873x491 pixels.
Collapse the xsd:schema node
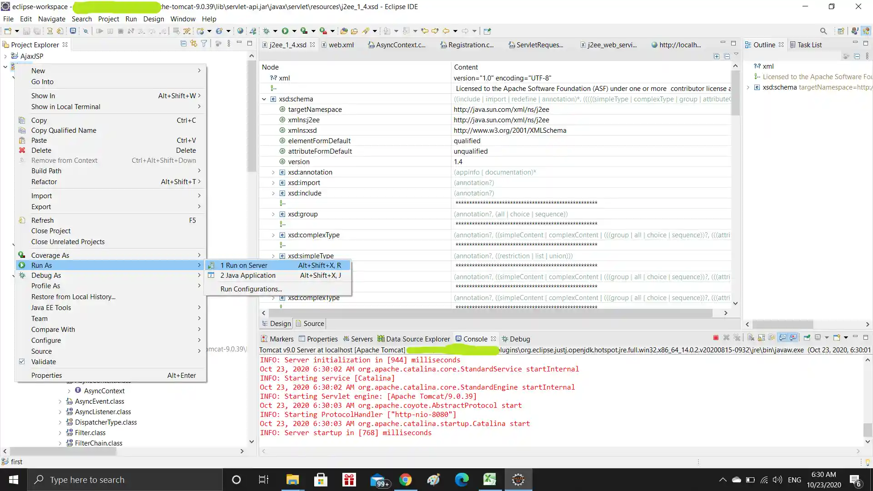tap(264, 99)
